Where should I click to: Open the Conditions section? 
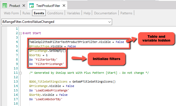[x=55, y=13]
